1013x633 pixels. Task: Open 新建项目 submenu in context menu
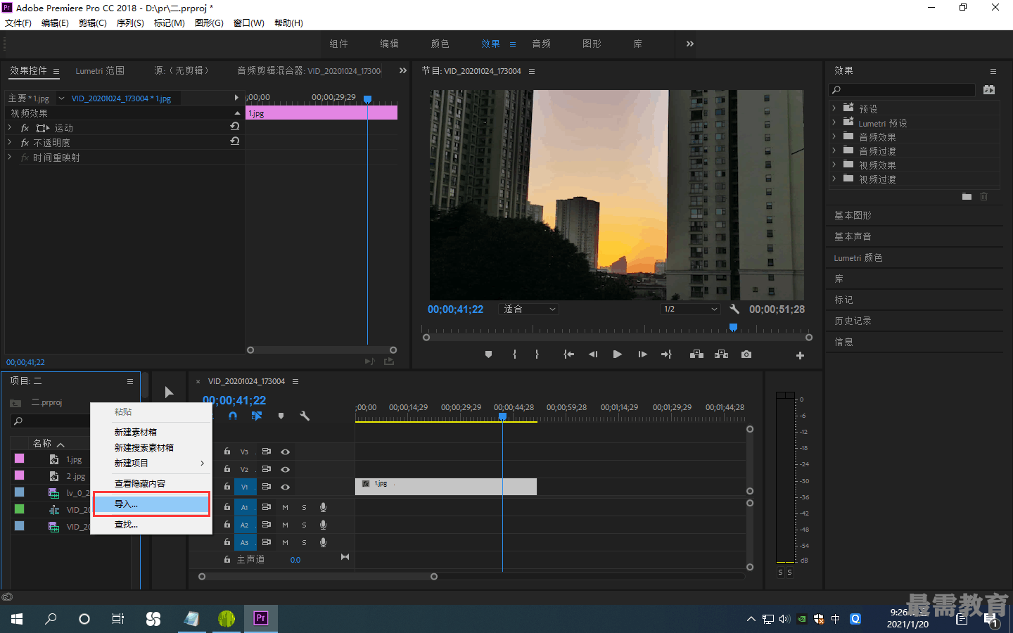[152, 463]
